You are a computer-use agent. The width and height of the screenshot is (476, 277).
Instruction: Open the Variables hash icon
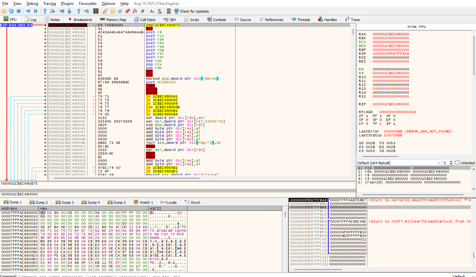point(143,11)
